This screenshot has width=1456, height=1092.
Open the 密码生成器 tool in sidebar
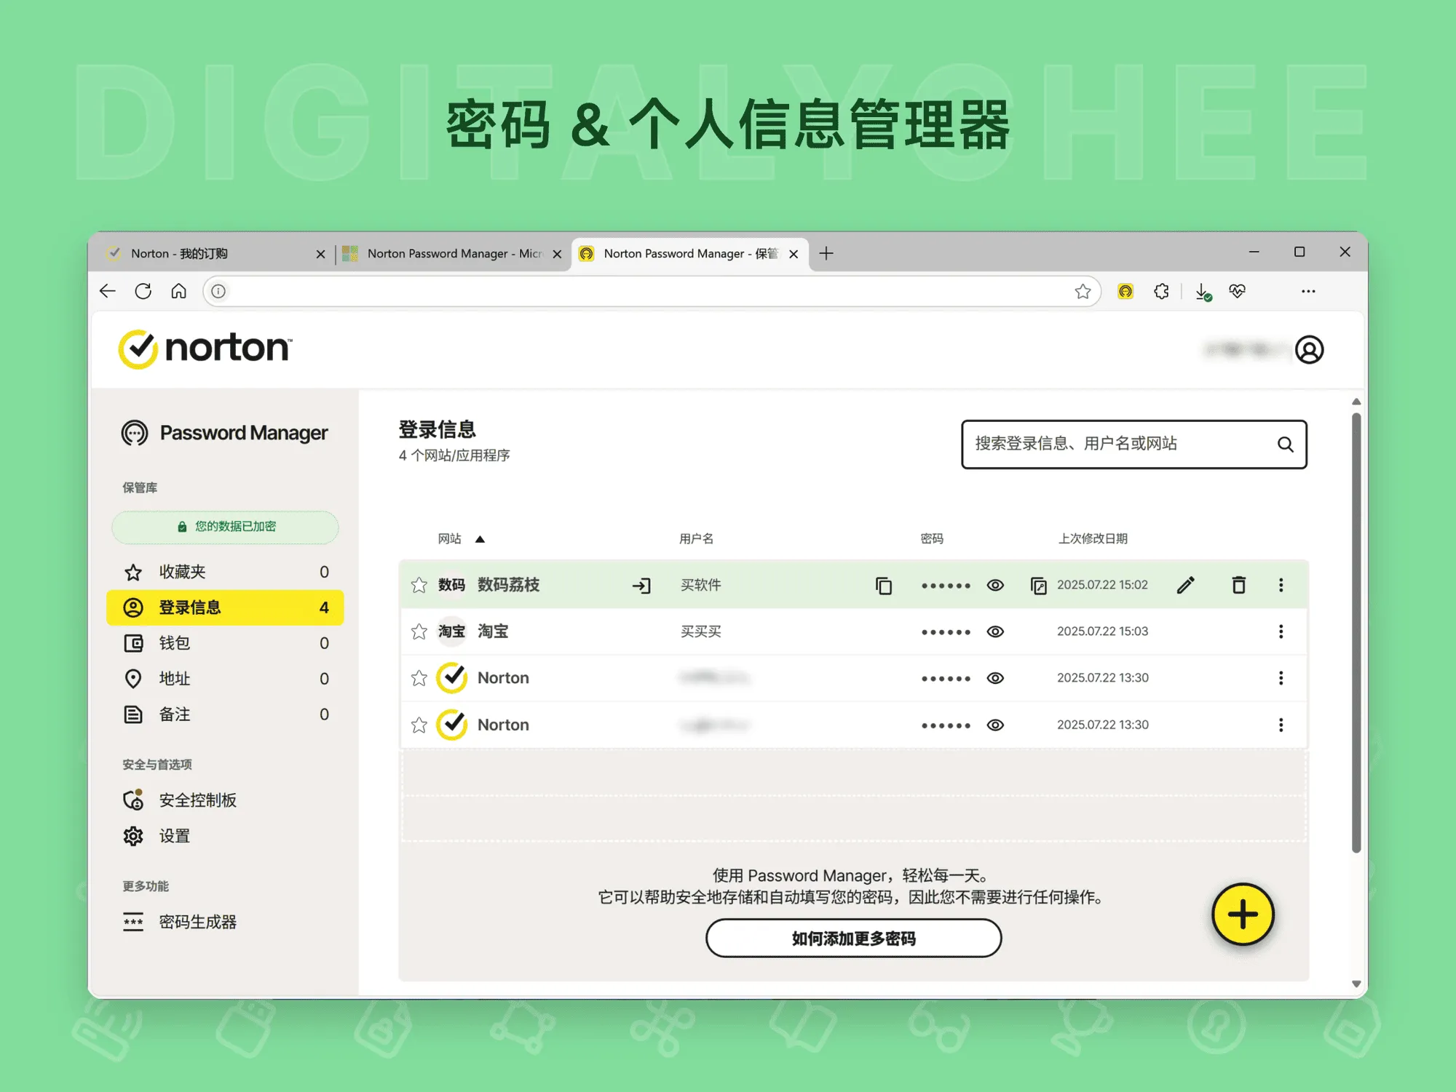point(197,922)
